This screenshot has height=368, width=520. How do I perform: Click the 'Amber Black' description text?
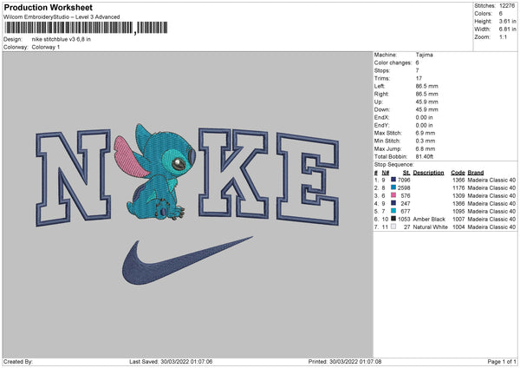coord(429,220)
